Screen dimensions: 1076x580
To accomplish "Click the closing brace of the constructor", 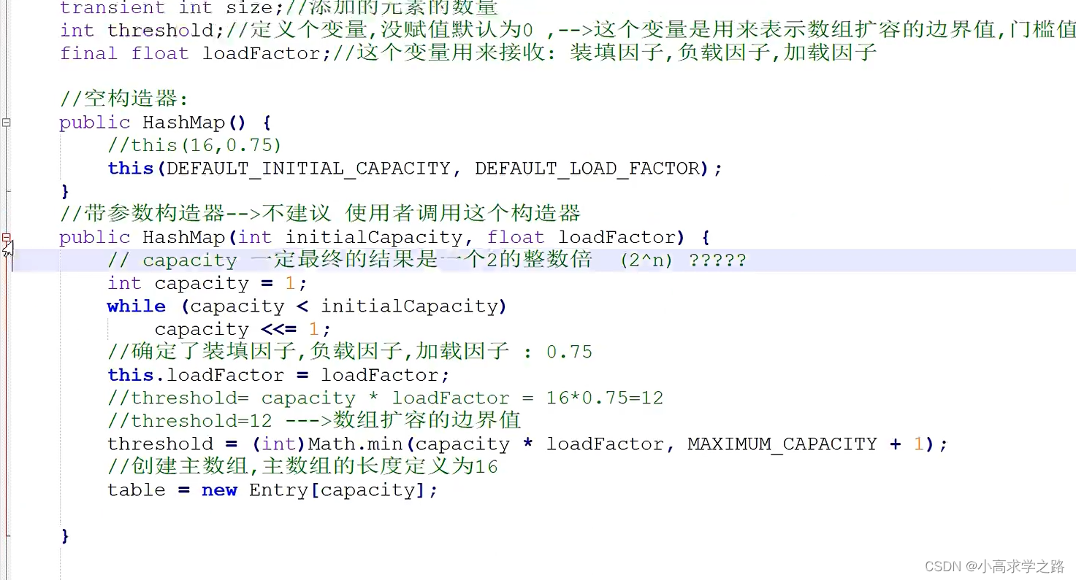I will pos(64,535).
